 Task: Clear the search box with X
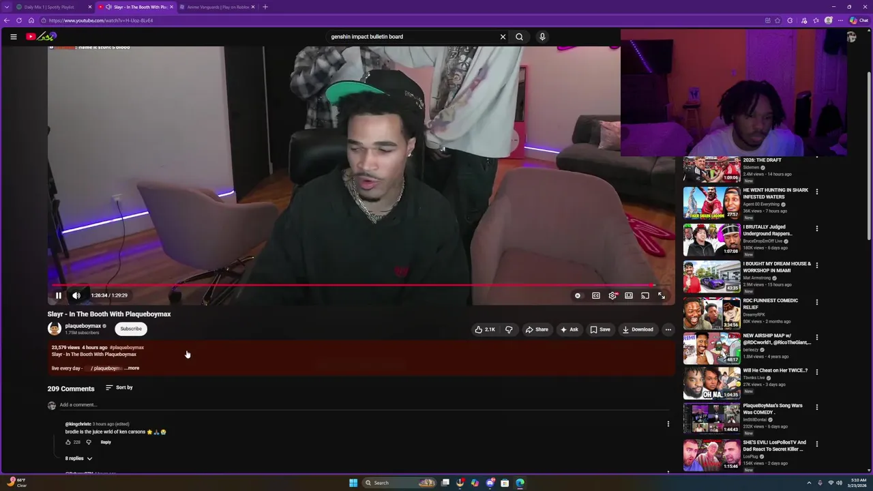click(x=503, y=37)
